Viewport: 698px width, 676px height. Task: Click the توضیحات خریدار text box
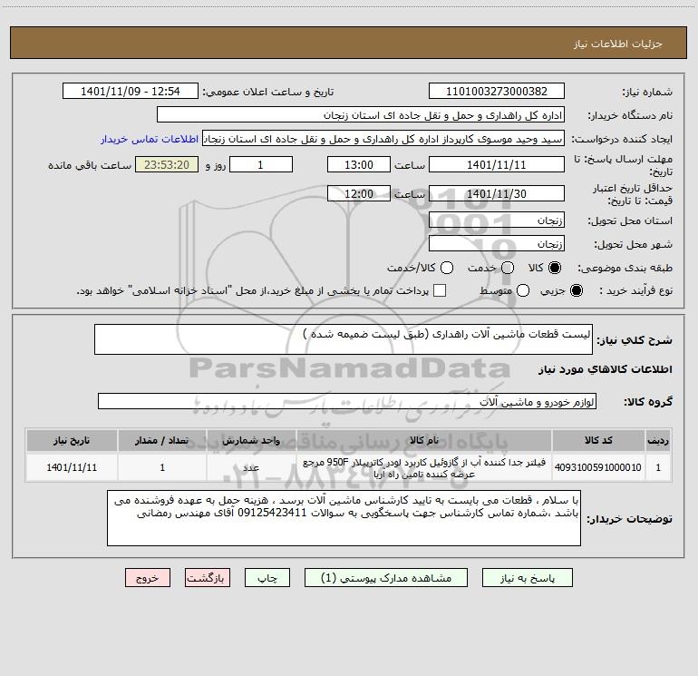coord(344,518)
